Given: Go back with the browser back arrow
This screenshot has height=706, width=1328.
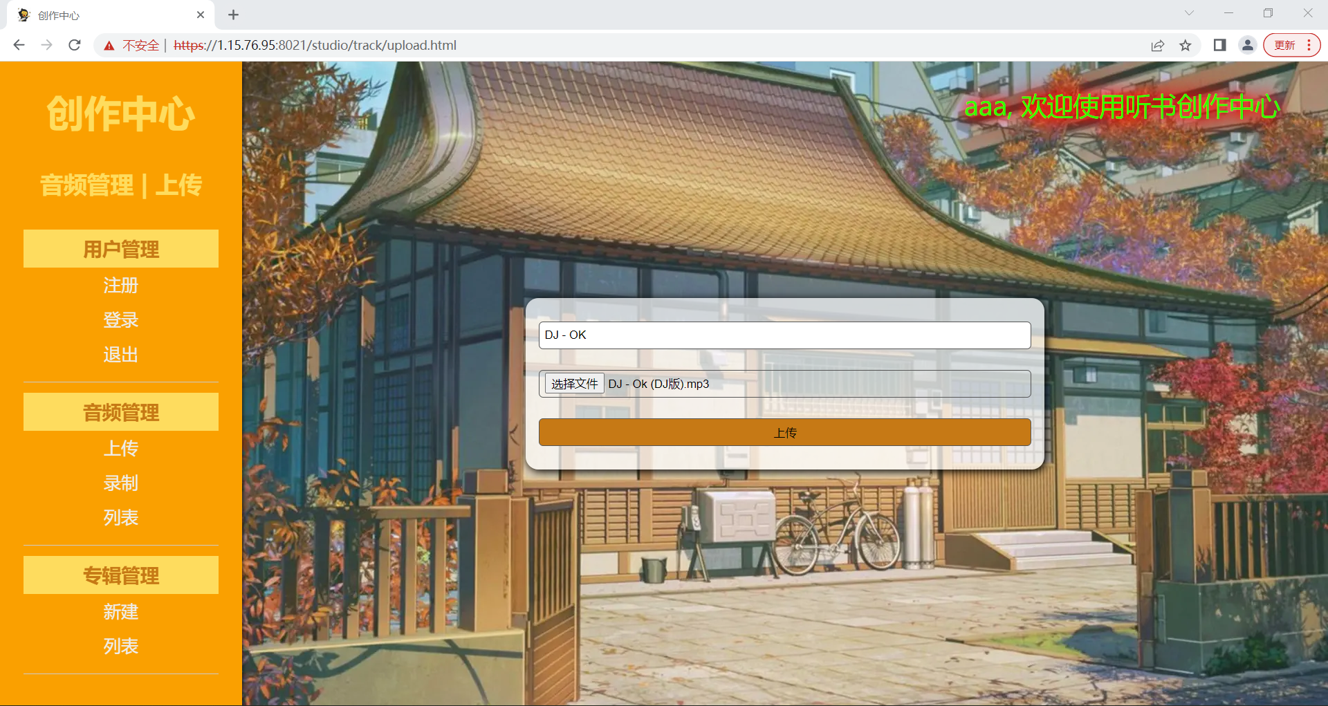Looking at the screenshot, I should coord(19,45).
